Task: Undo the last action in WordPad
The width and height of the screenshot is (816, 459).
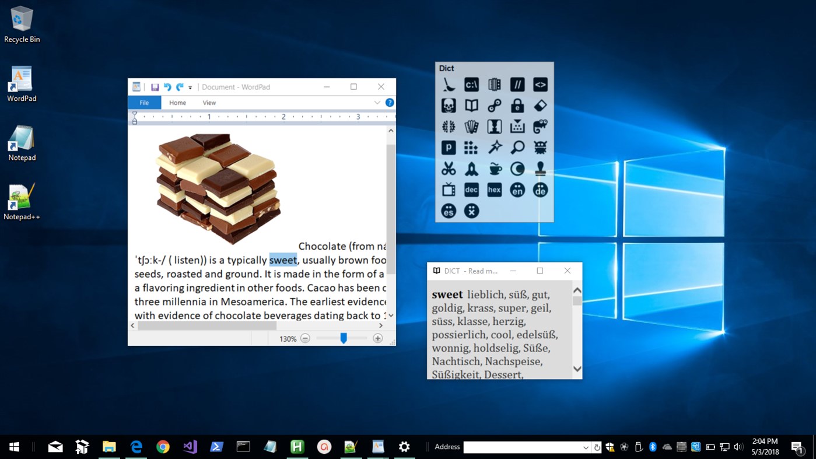Action: [x=167, y=87]
